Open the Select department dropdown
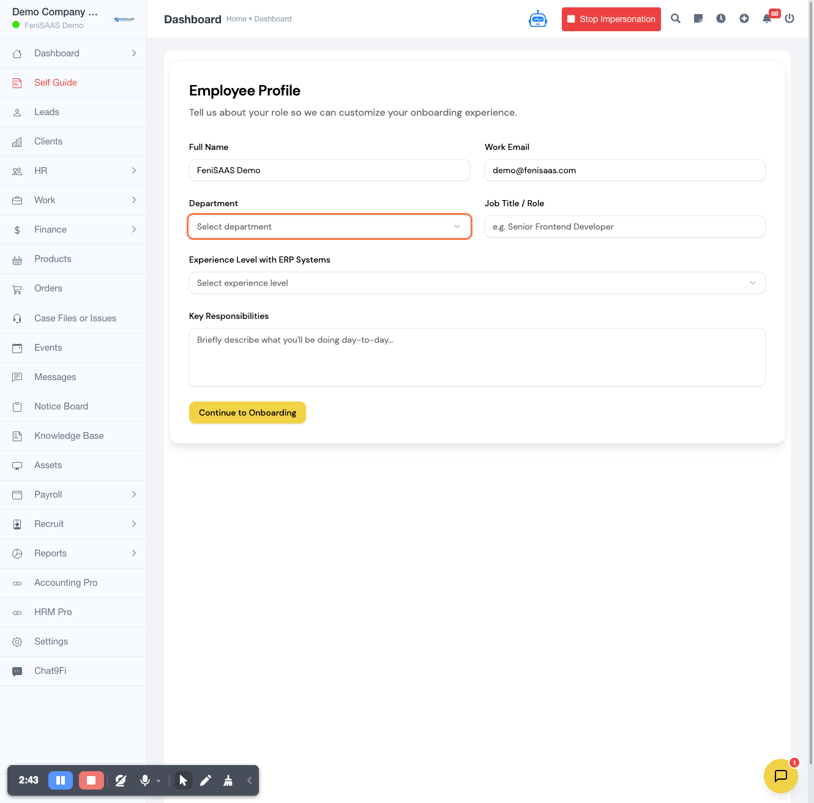This screenshot has height=803, width=814. click(x=329, y=226)
